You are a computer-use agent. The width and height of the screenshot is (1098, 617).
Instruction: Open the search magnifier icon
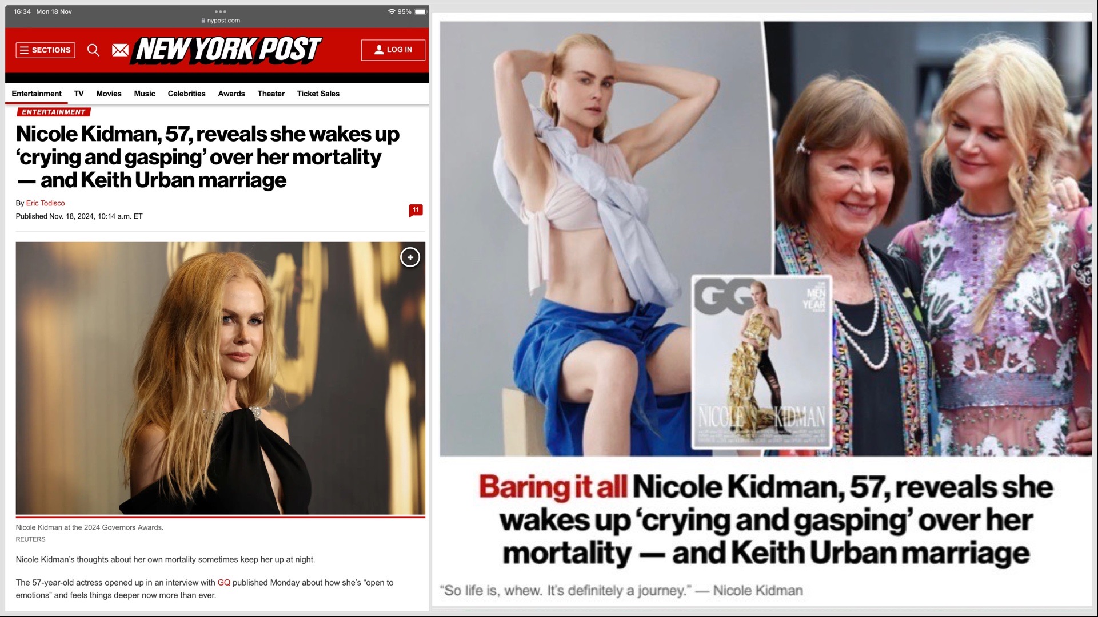93,50
